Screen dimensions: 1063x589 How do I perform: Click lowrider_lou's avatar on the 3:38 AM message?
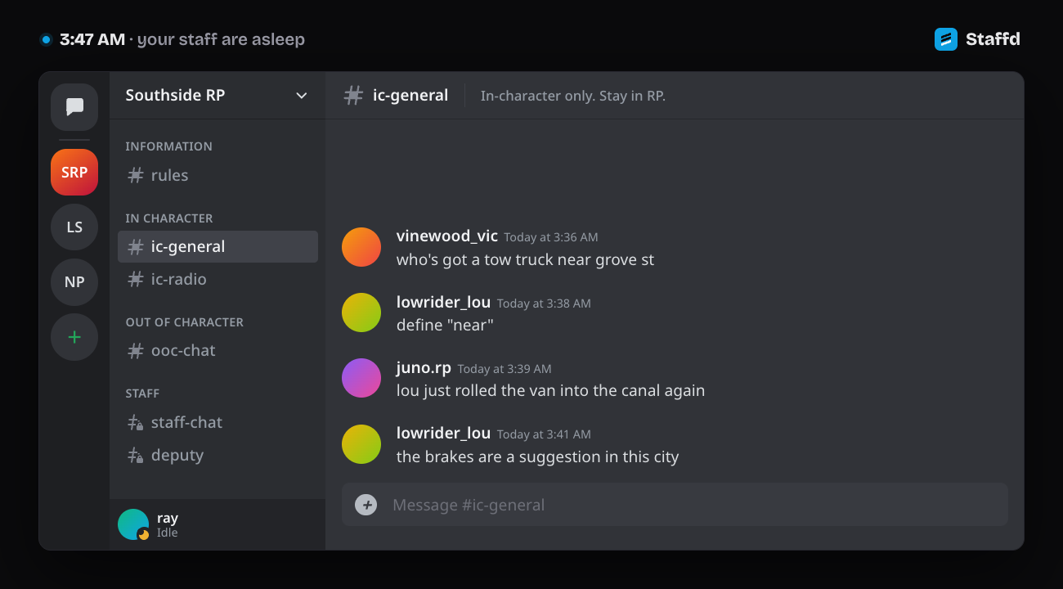point(361,312)
